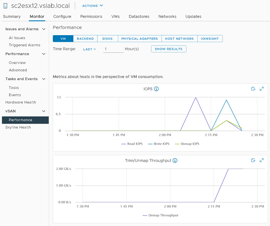Export the Trim/Unmap Throughput chart

coord(254,160)
